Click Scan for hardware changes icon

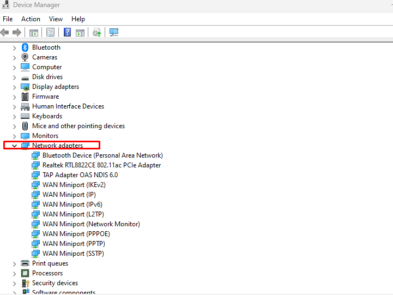point(113,32)
